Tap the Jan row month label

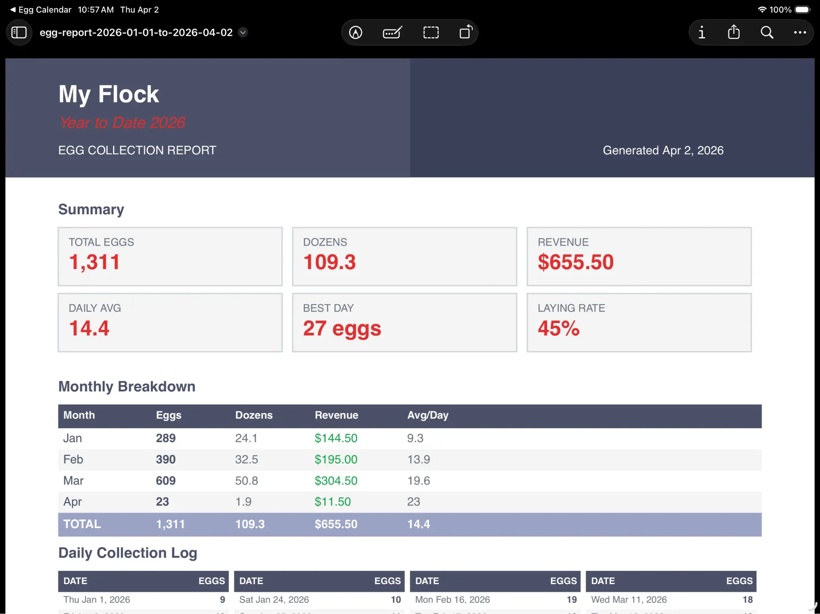(x=72, y=438)
